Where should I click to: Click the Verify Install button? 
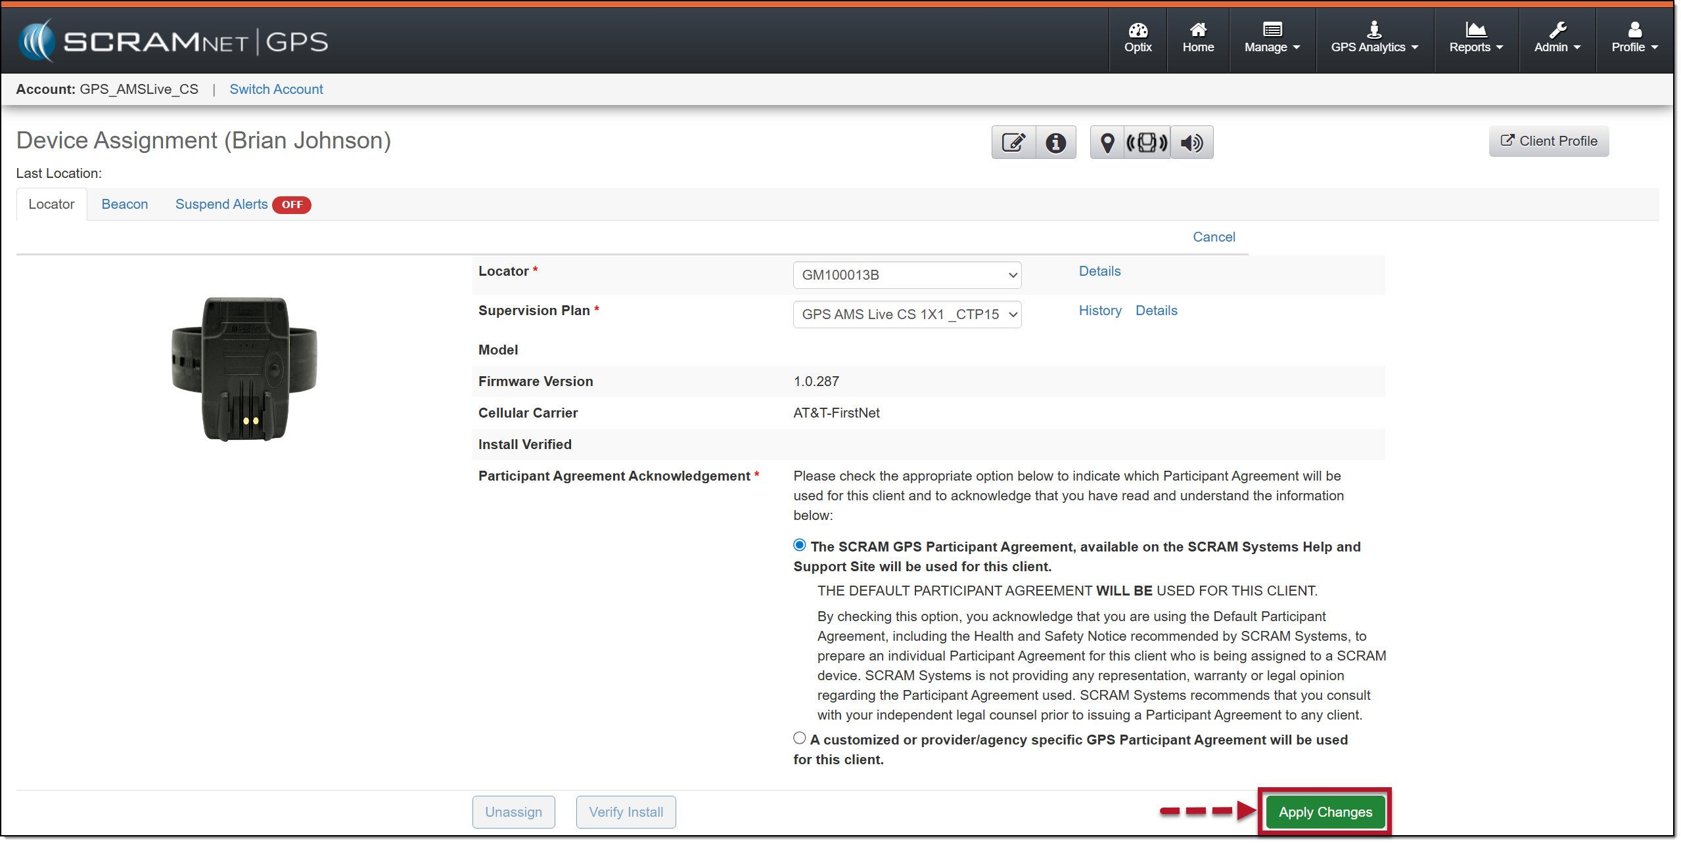tap(626, 812)
